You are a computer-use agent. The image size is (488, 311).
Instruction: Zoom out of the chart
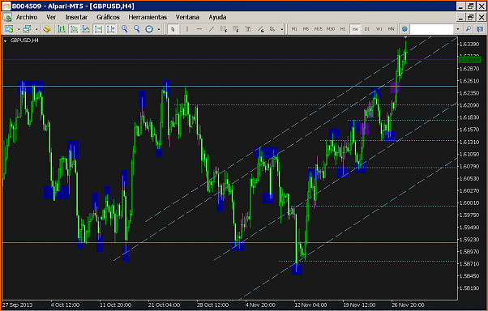[137, 29]
